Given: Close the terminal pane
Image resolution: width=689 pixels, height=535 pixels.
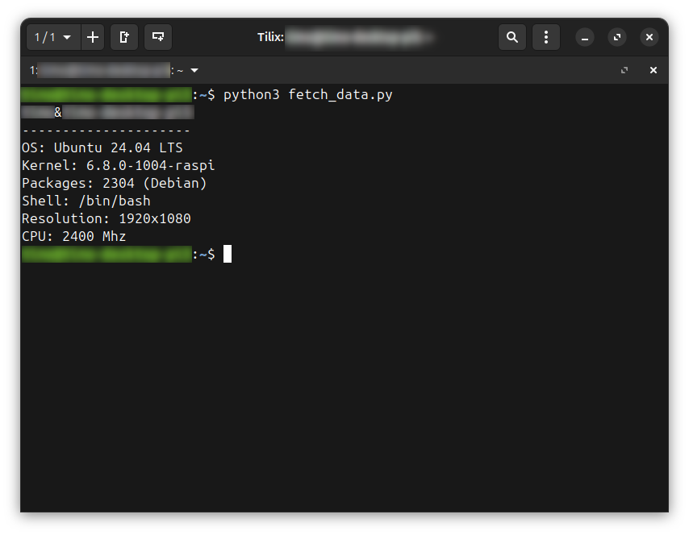Looking at the screenshot, I should tap(653, 70).
